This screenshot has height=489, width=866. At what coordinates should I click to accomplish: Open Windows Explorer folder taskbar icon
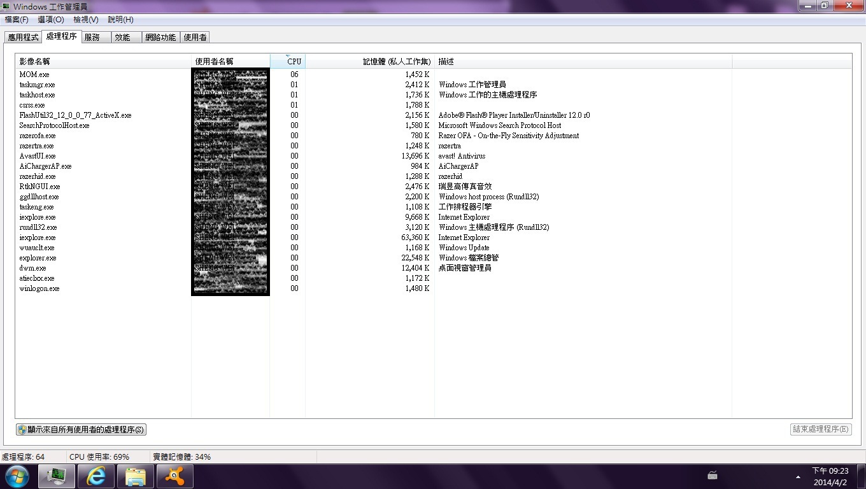pos(136,476)
